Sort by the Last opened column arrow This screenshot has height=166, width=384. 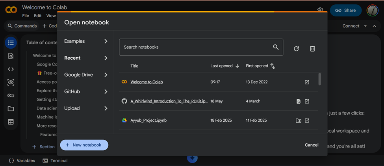(x=237, y=66)
